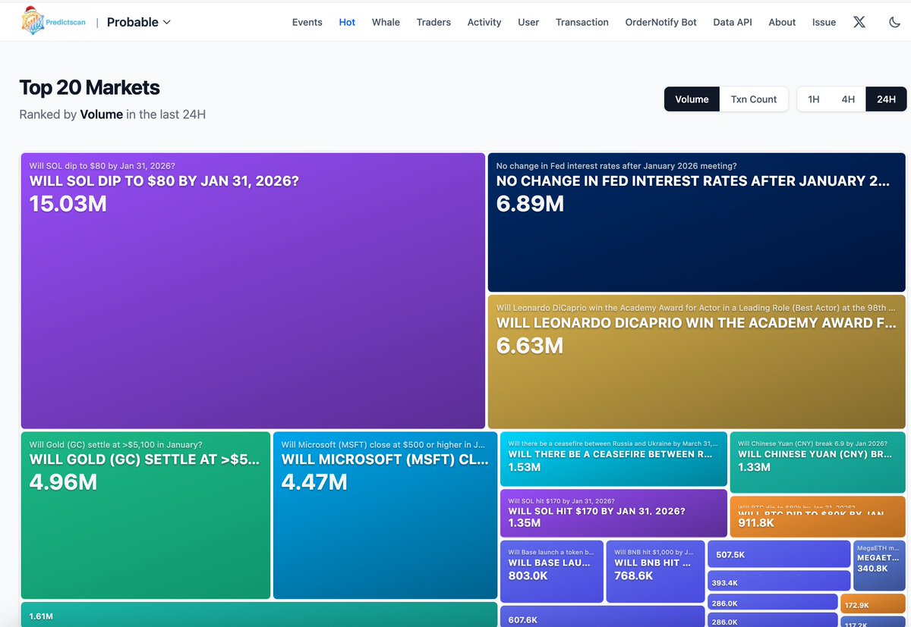Go to the Whale page
The width and height of the screenshot is (911, 627).
click(386, 22)
